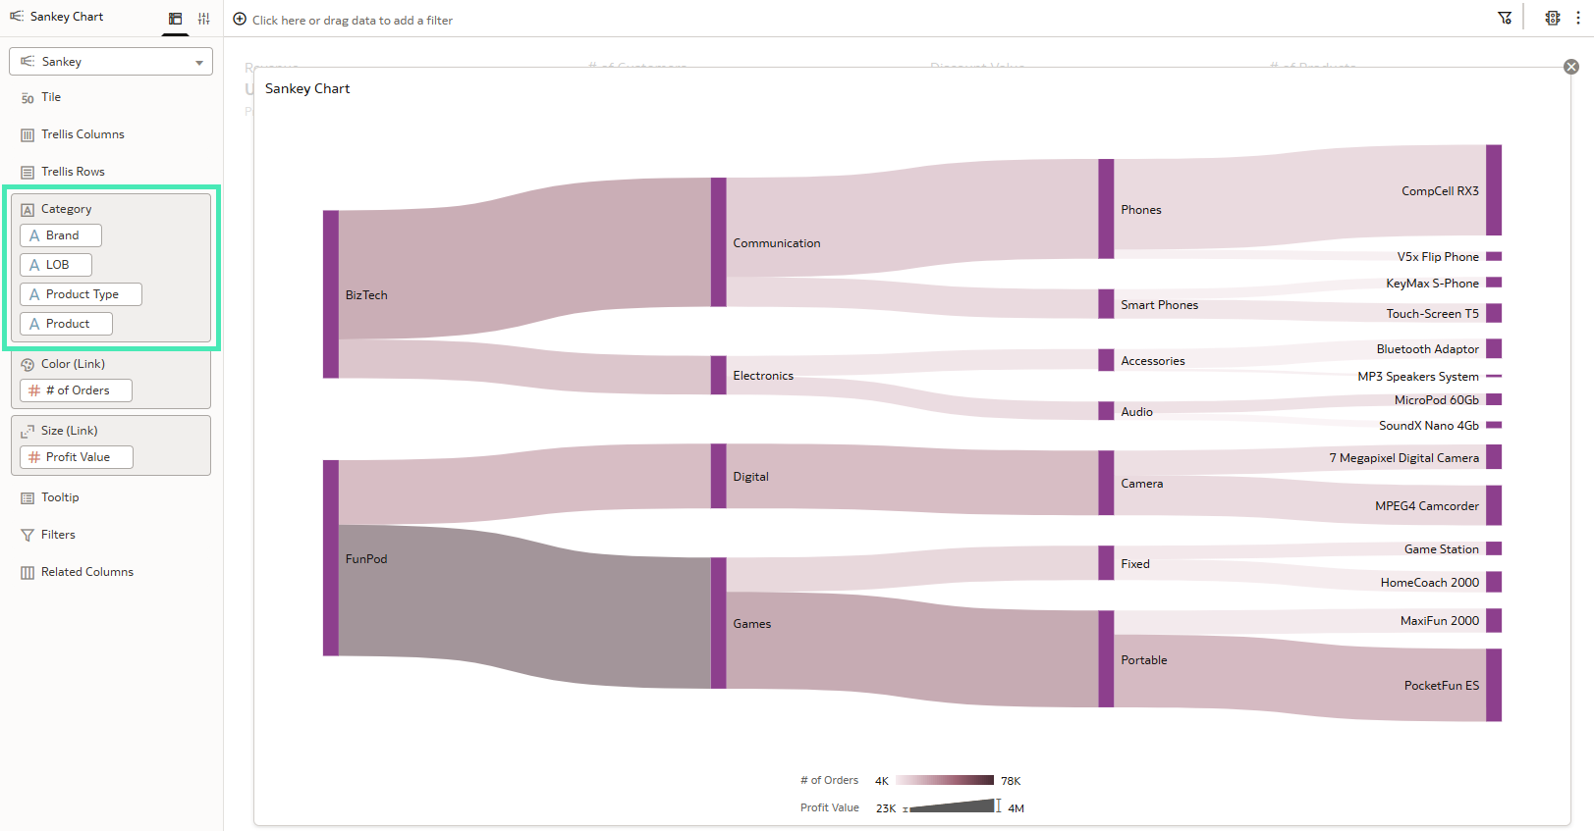Viewport: 1594px width, 831px height.
Task: Open the Sankey visualization type dropdown
Action: click(110, 61)
